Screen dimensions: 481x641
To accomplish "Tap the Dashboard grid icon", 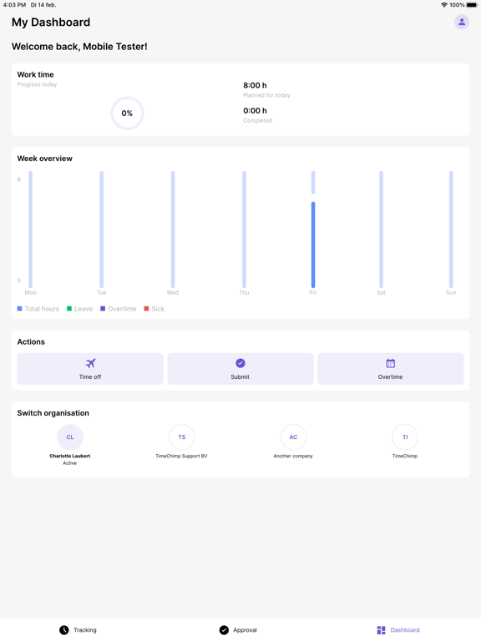I will tap(381, 630).
